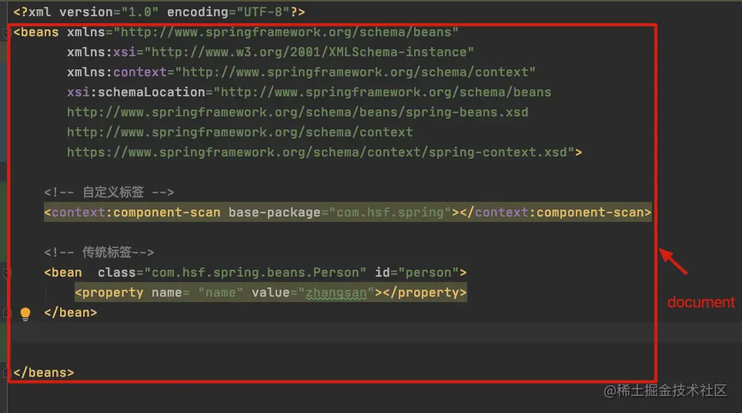Click the schema/context URL line
Screen dimensions: 742x413
click(239, 132)
